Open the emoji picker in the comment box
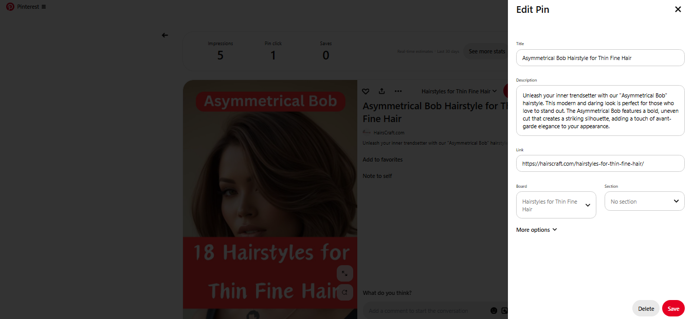This screenshot has height=319, width=693. pos(494,311)
